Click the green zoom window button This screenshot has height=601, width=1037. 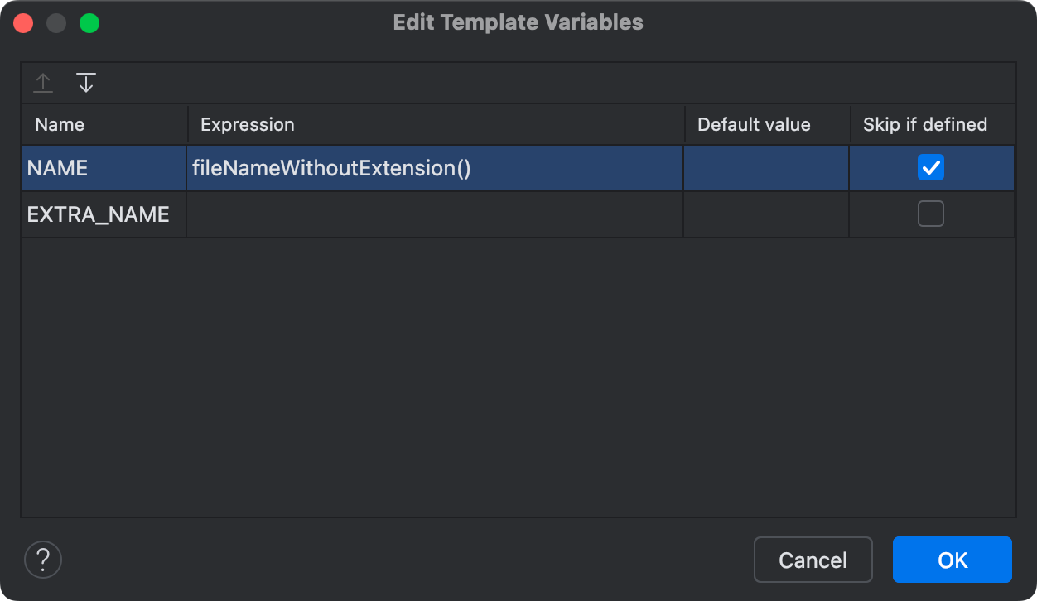(89, 23)
